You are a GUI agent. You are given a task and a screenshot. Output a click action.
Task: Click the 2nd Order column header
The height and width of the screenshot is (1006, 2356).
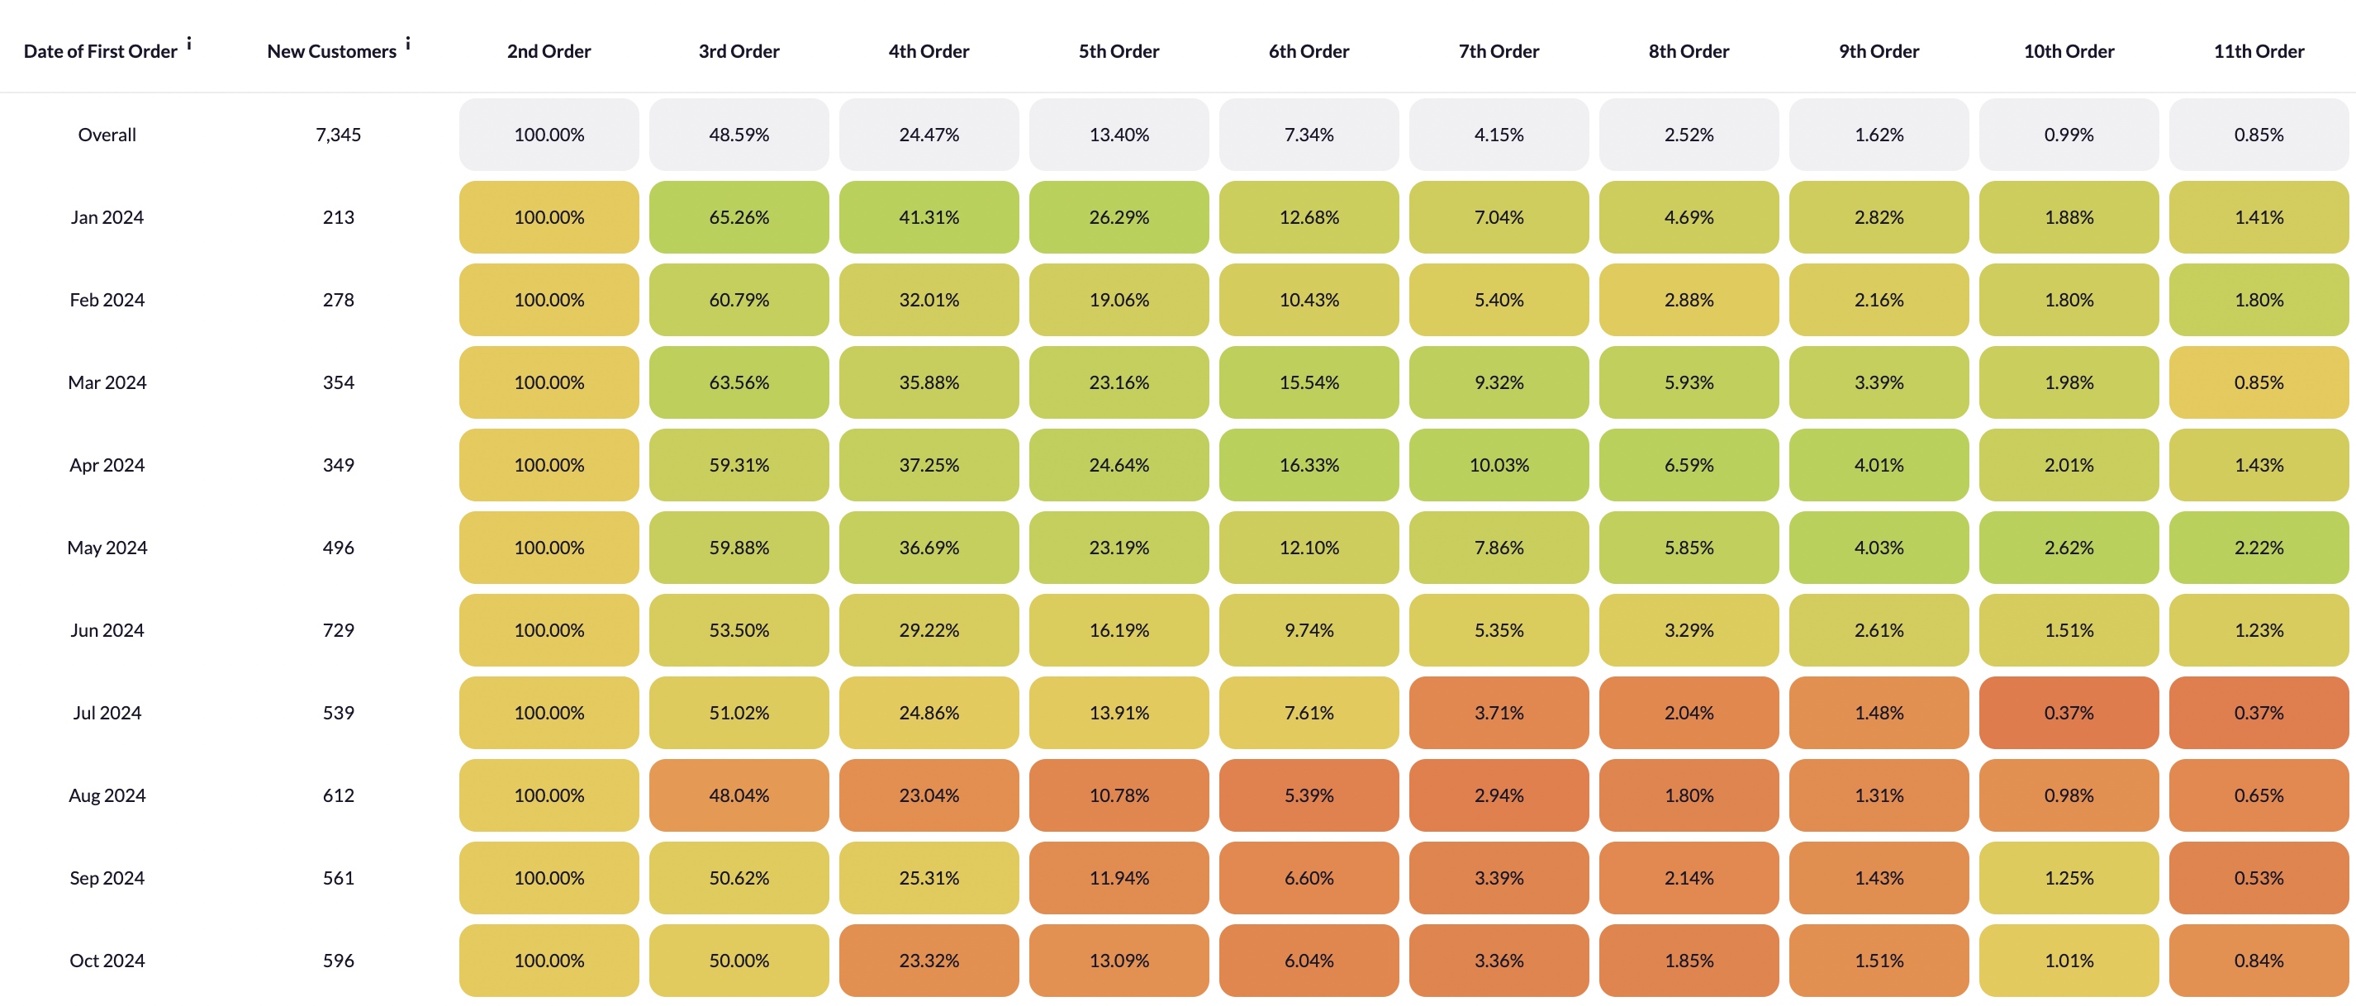(x=549, y=51)
